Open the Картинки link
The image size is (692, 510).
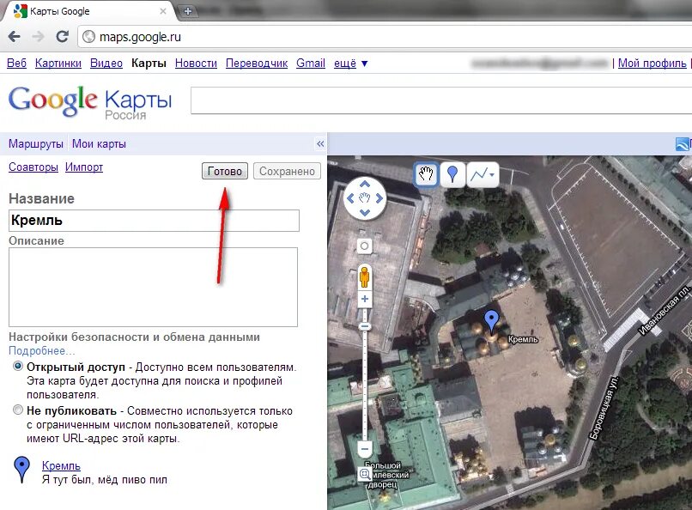[58, 63]
